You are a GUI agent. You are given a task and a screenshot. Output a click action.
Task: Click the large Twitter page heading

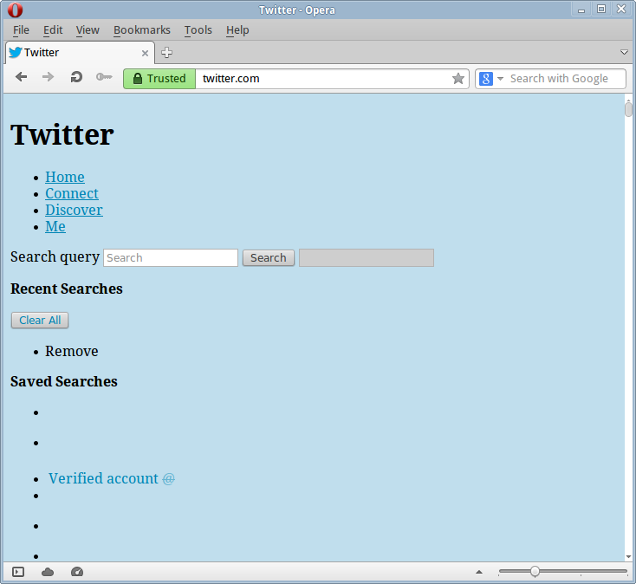pos(62,134)
